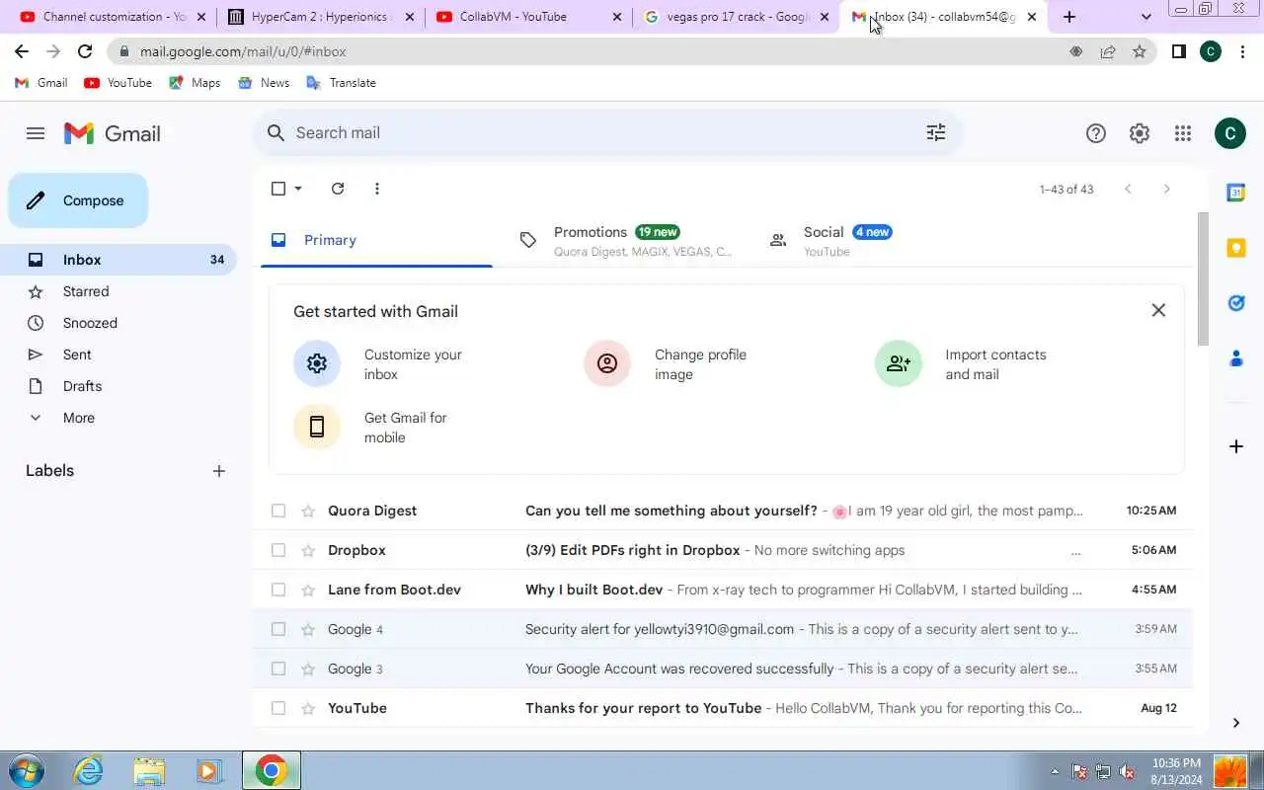1264x790 pixels.
Task: Open the YouTube bookmark
Action: coord(118,83)
